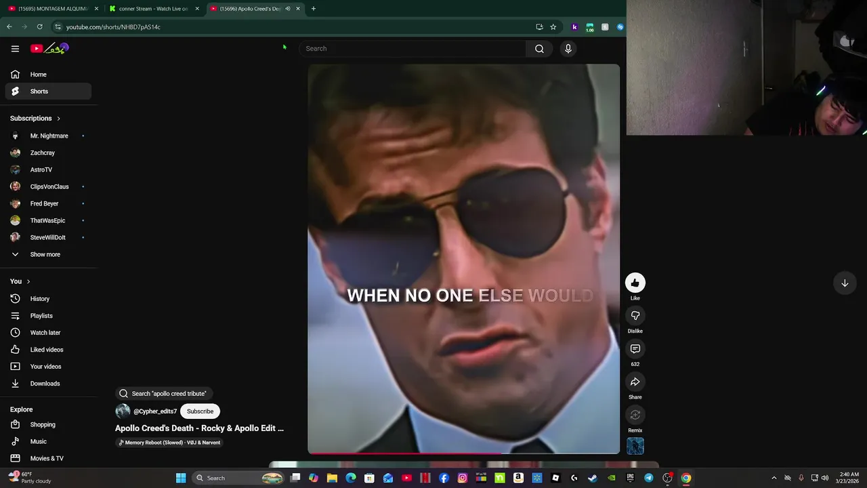Expand the You section
Screen dimensions: 867x488
[x=20, y=281]
